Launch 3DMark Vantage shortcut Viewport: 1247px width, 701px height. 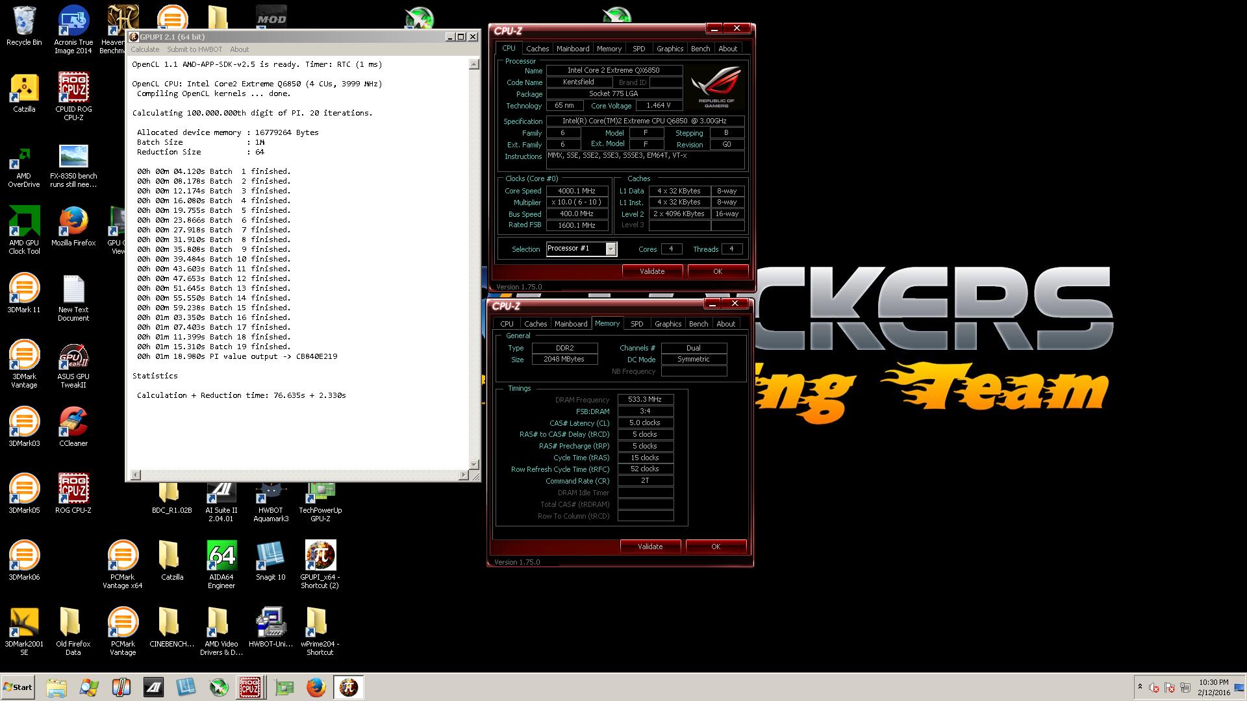pyautogui.click(x=24, y=364)
